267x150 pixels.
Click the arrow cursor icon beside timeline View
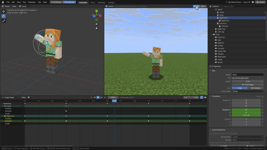click(x=29, y=97)
